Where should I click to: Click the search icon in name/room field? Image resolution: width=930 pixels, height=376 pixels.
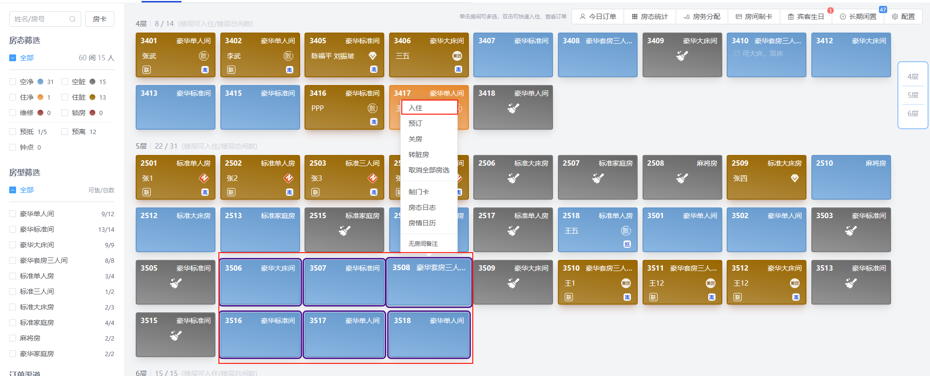72,19
